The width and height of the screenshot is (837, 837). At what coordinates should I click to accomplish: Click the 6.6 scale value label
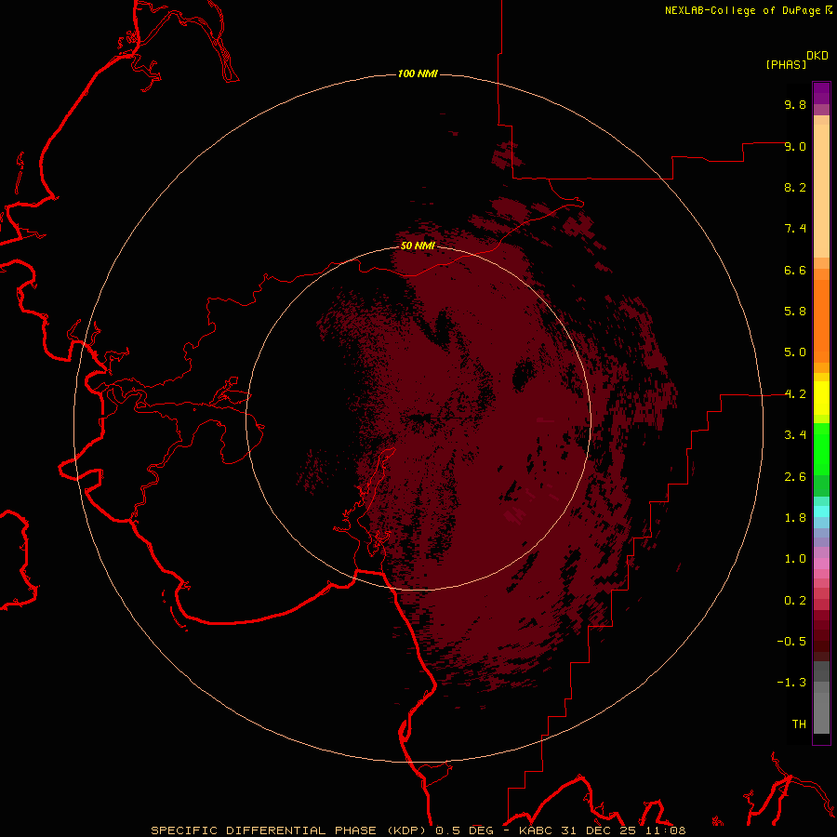[795, 270]
